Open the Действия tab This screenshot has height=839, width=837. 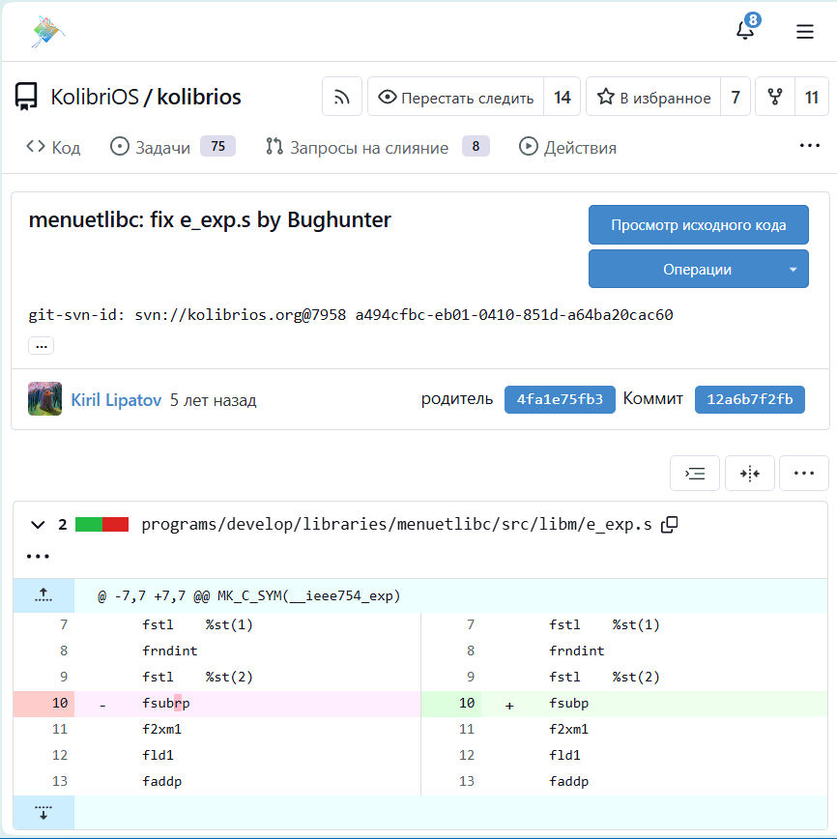tap(567, 147)
